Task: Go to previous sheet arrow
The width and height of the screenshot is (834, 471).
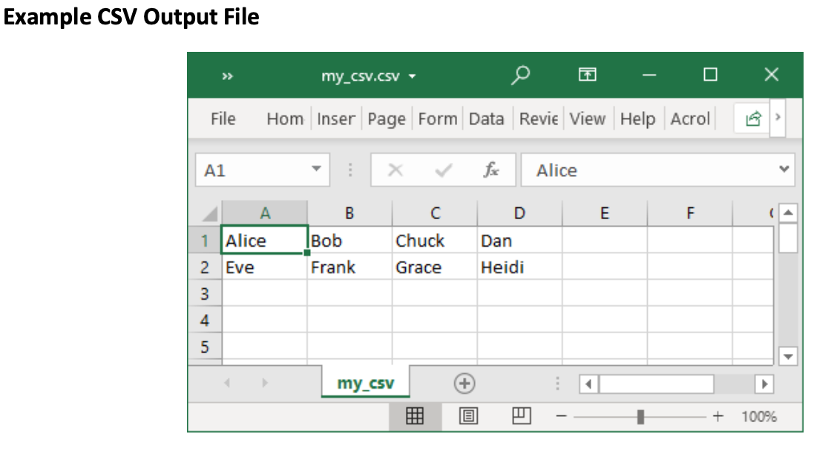Action: tap(227, 383)
